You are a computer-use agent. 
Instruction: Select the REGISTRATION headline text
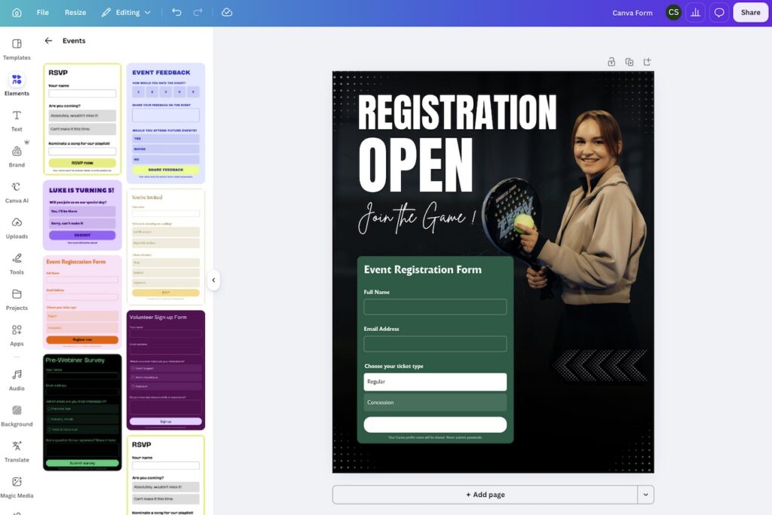click(x=458, y=112)
